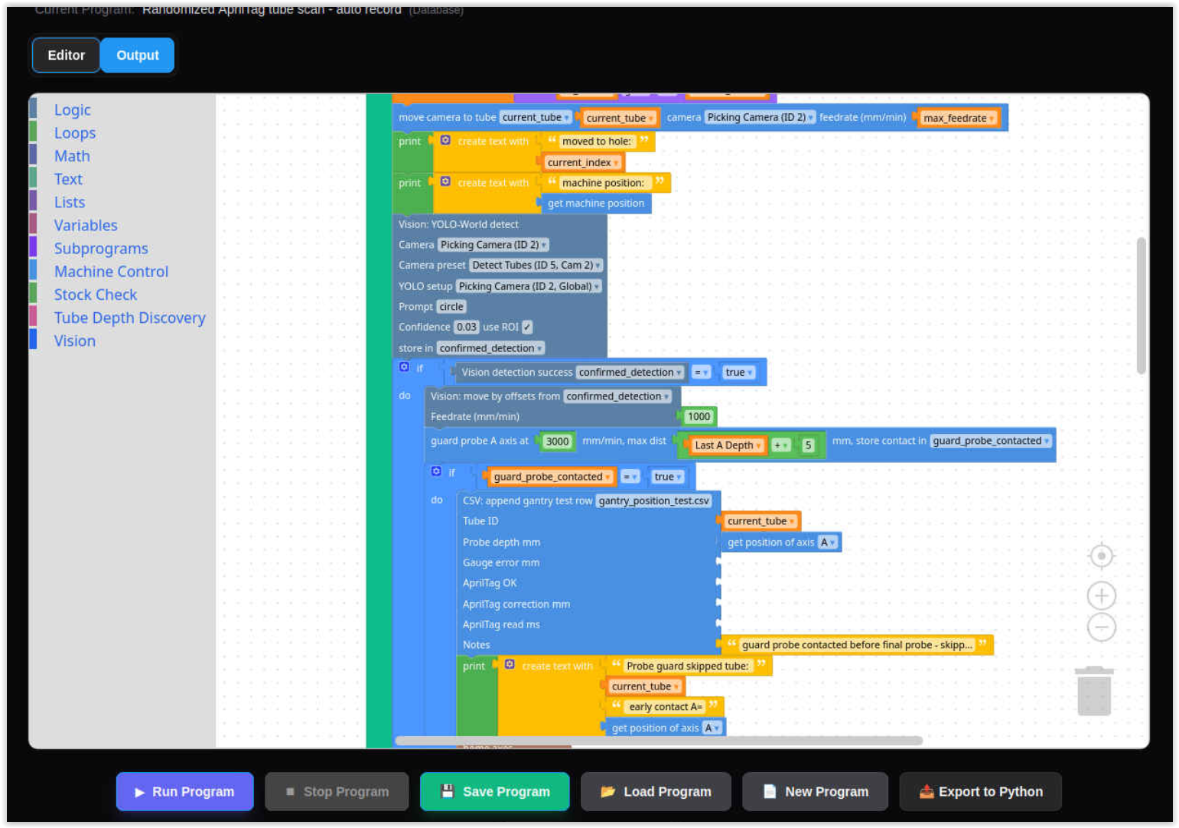The height and width of the screenshot is (828, 1179).
Task: Click the Save Program button
Action: click(x=495, y=791)
